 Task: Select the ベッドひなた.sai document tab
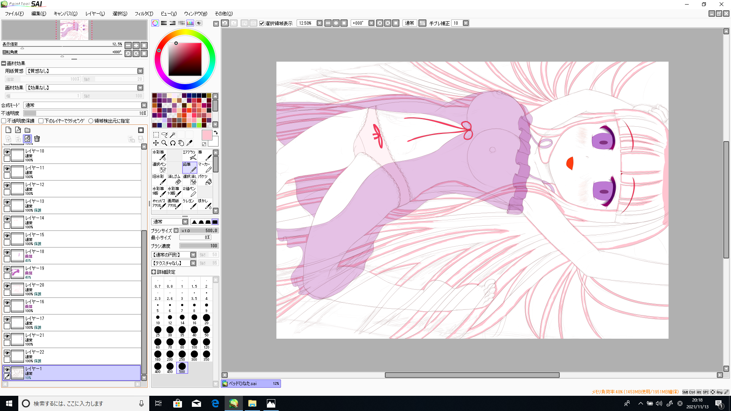point(251,384)
